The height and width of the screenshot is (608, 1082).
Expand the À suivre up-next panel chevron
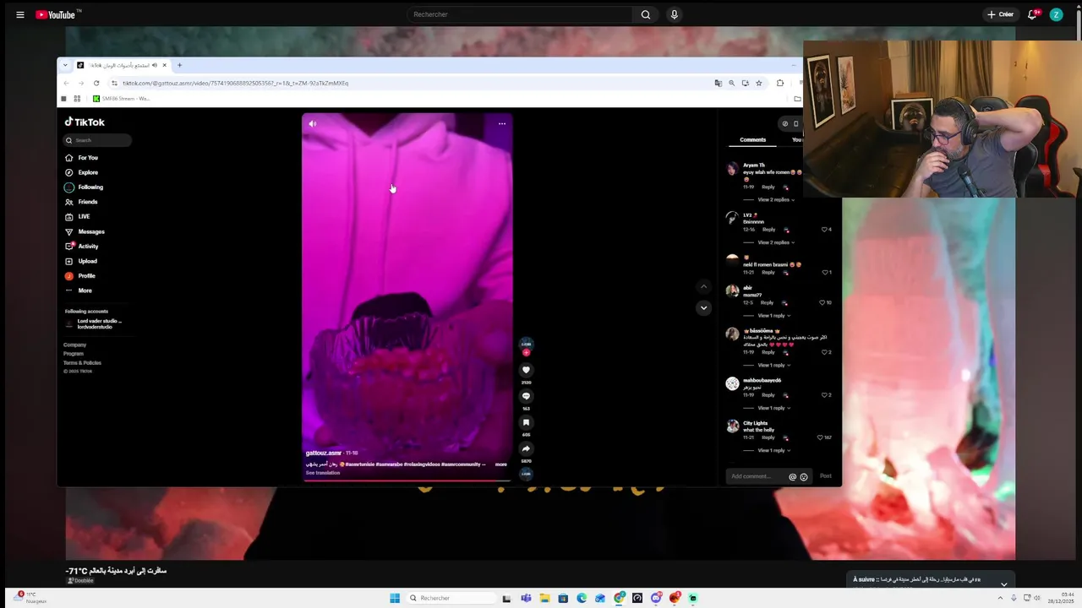pos(1003,584)
